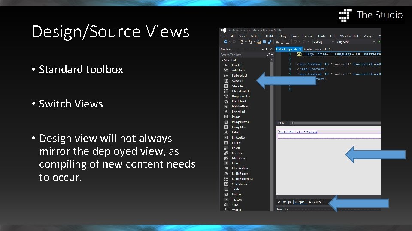Switch to the MasterPage.master tab
The height and width of the screenshot is (231, 412).
pos(317,49)
